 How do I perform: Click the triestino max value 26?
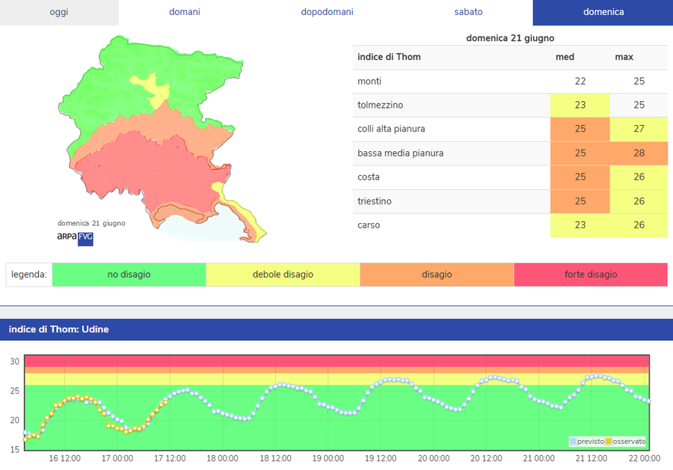639,201
